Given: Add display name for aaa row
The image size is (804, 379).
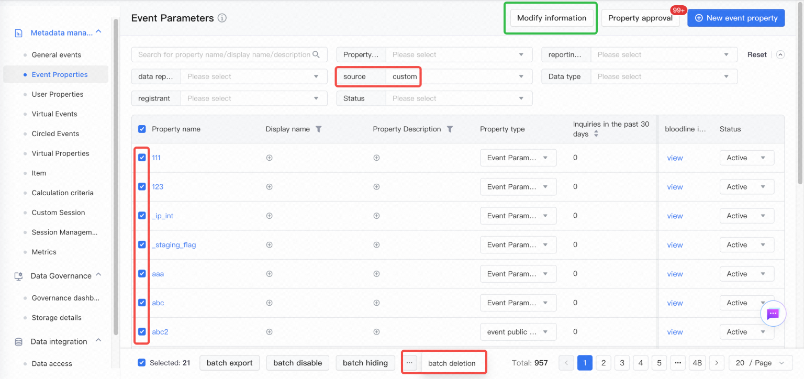Looking at the screenshot, I should (269, 274).
